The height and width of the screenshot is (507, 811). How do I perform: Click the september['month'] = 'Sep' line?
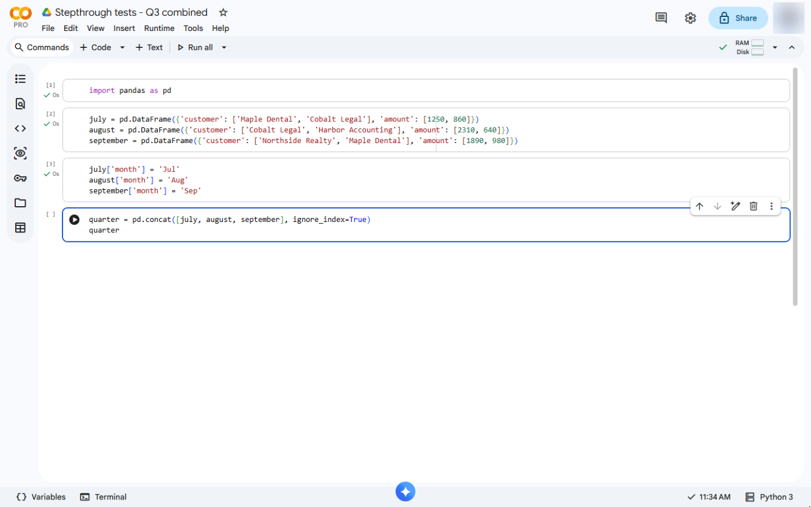145,191
